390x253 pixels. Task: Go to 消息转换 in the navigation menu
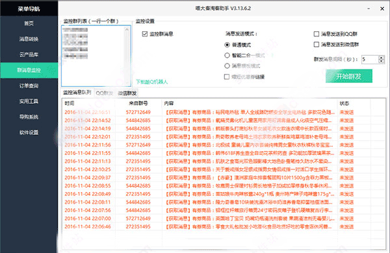click(x=29, y=39)
